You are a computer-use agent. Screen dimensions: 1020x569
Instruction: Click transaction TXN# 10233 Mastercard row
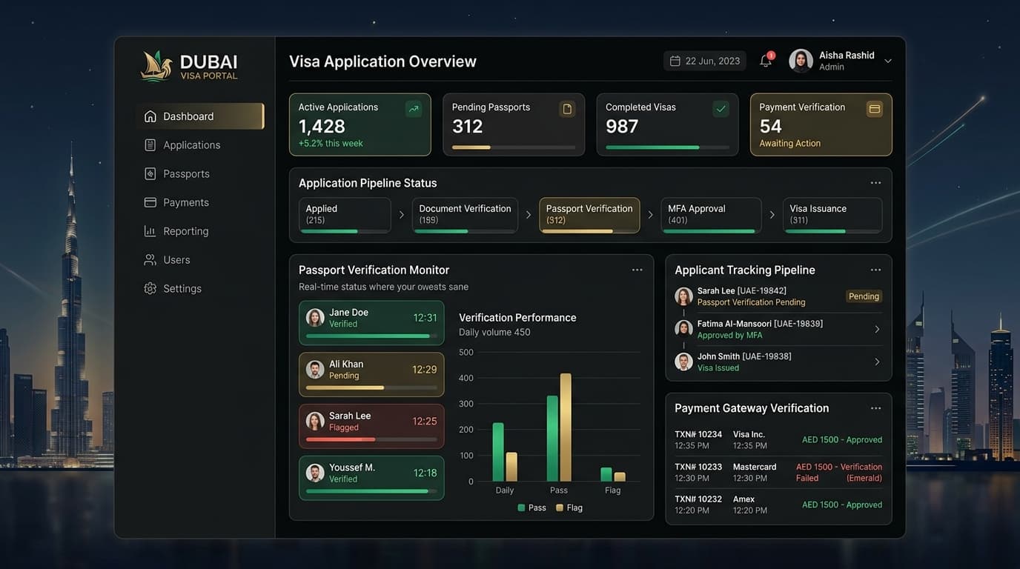[778, 473]
